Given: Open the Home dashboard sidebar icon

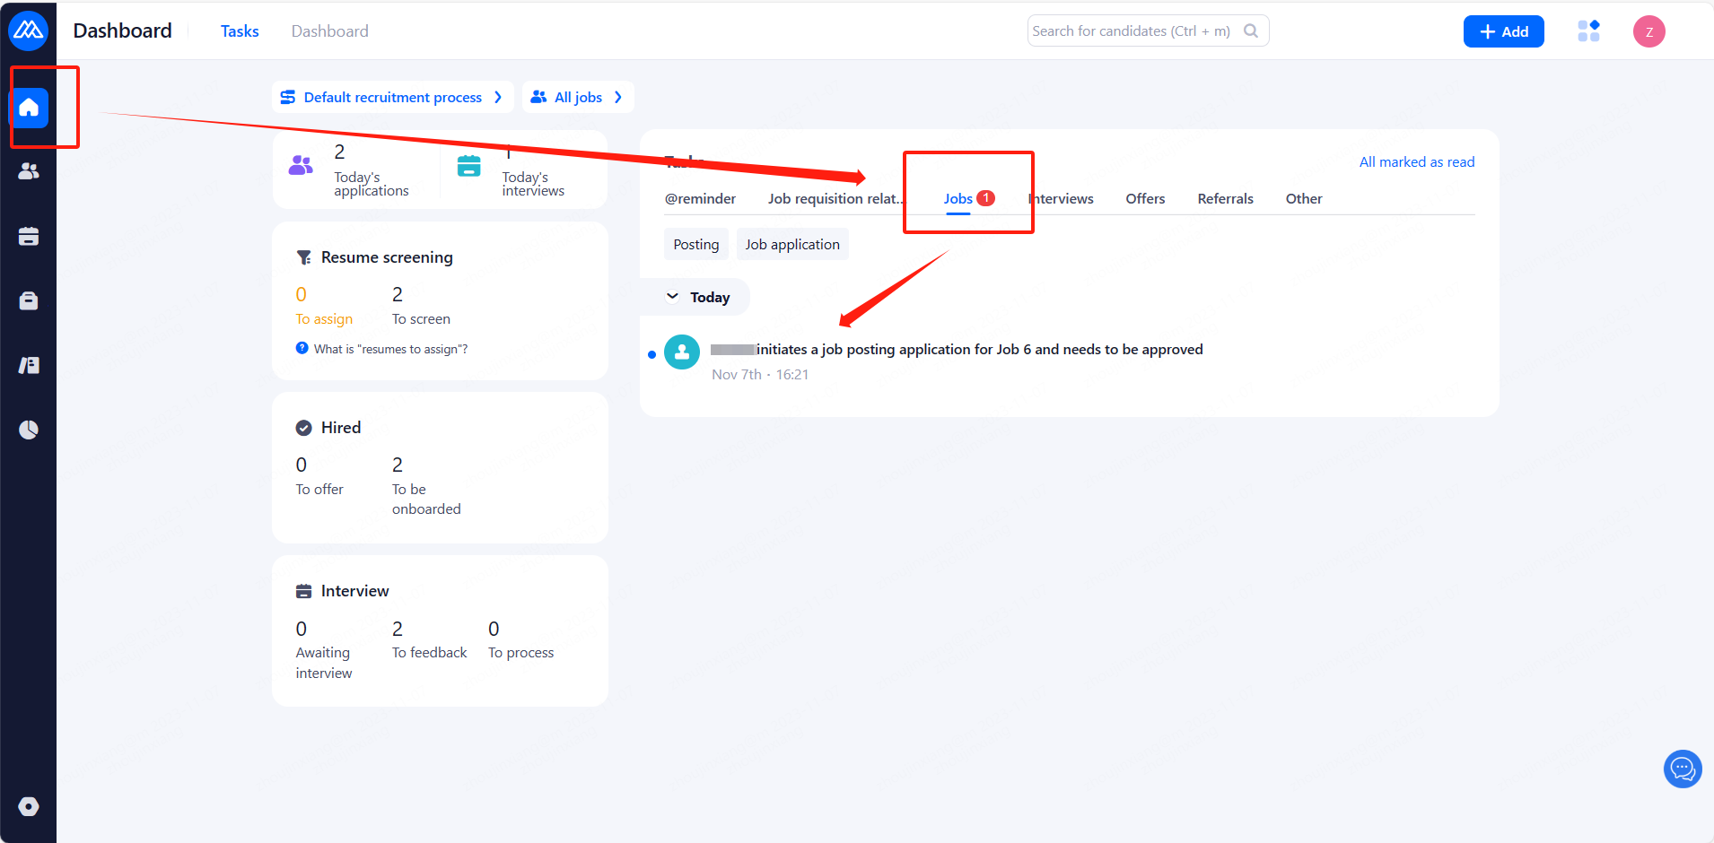Looking at the screenshot, I should pos(29,108).
